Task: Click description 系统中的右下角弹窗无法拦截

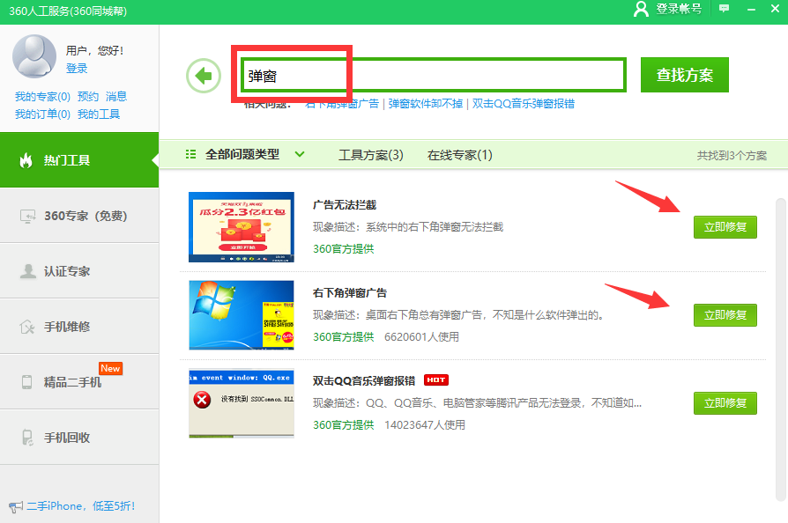Action: click(x=435, y=227)
